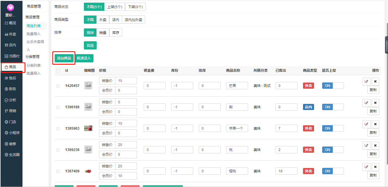Screen dimensions: 388x187
Task: Open 商品列表 submenu link
Action: click(x=34, y=26)
